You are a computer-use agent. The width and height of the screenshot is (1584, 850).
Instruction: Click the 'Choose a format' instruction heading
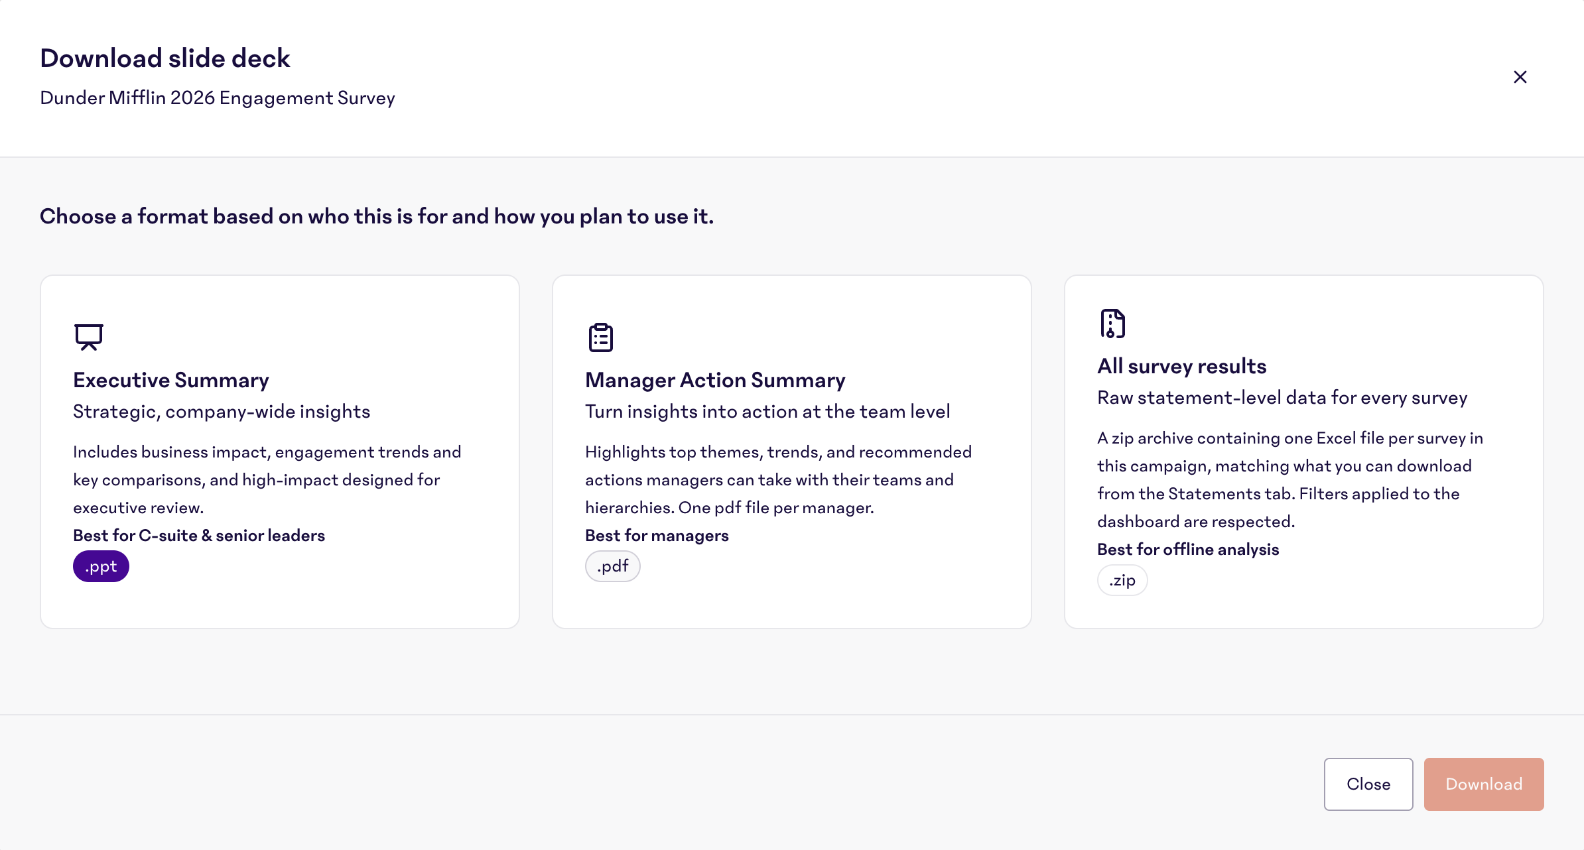[377, 216]
